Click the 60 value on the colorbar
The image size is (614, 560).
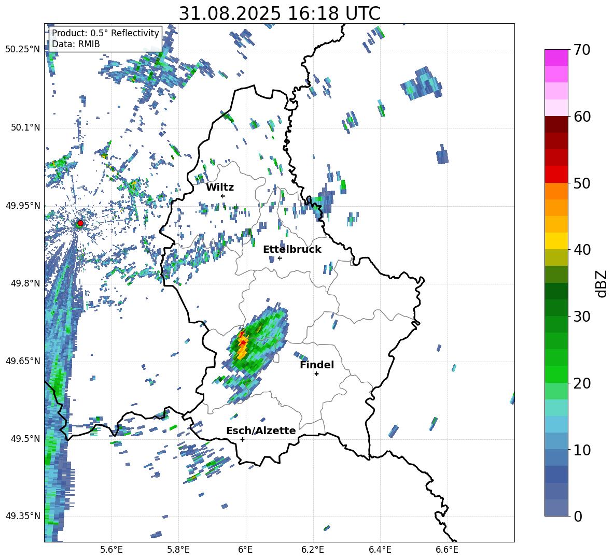coord(581,117)
